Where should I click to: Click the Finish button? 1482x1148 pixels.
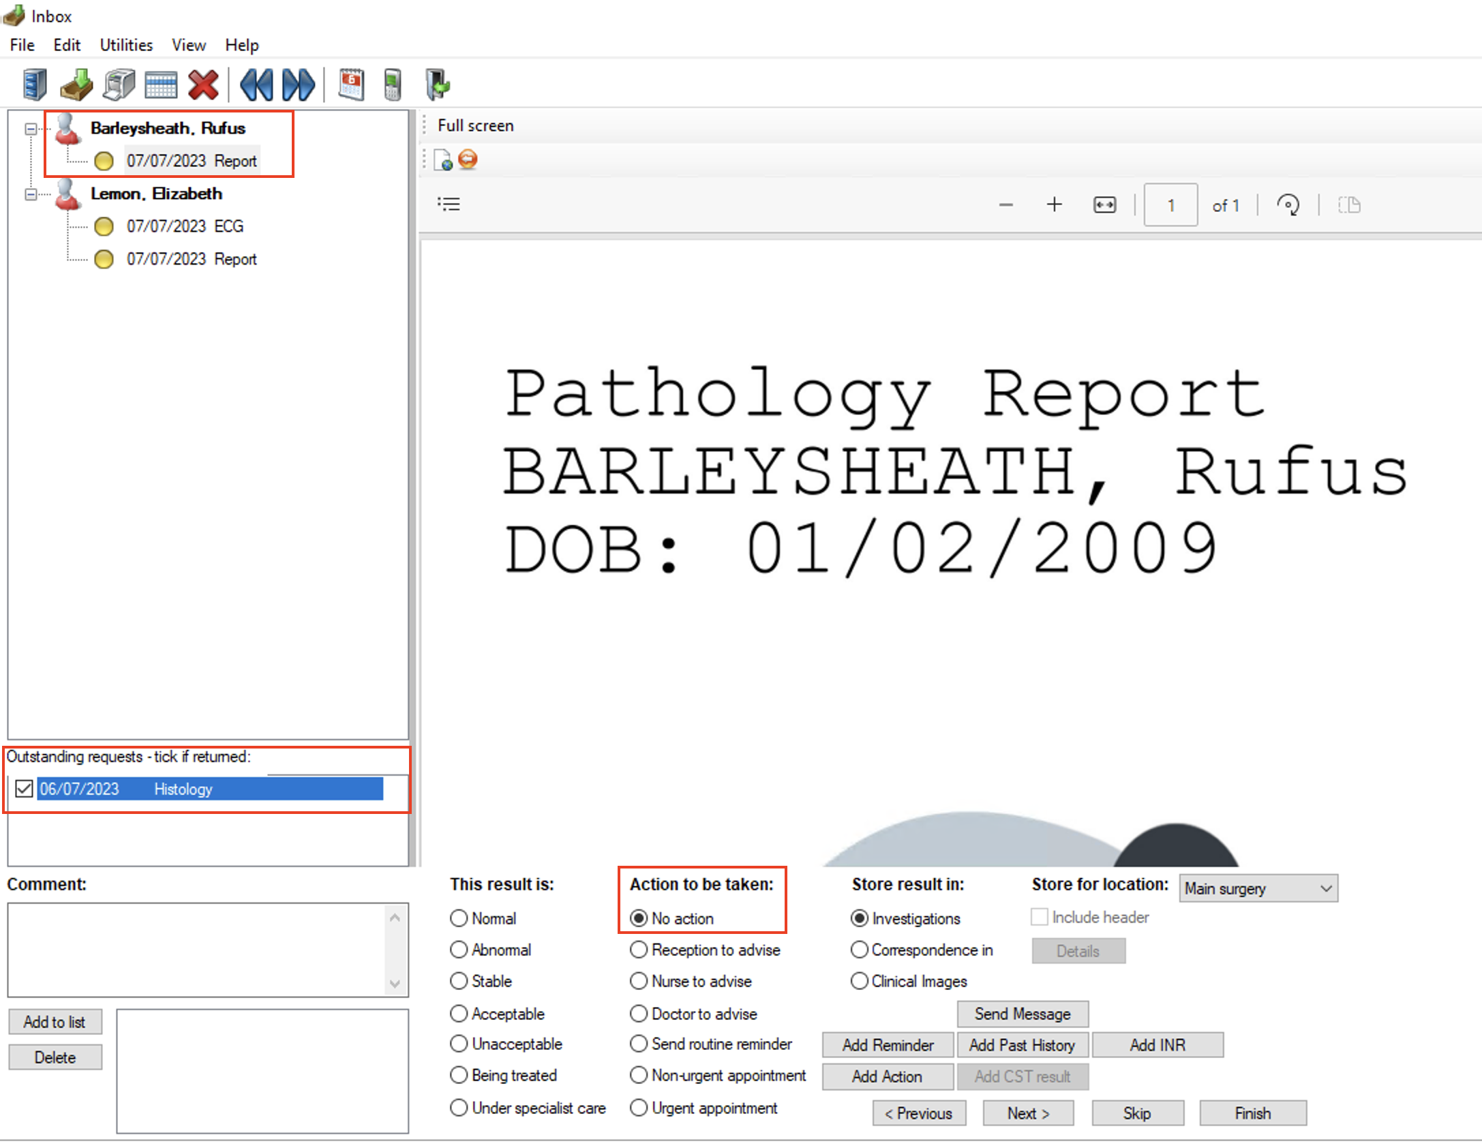[x=1253, y=1113]
